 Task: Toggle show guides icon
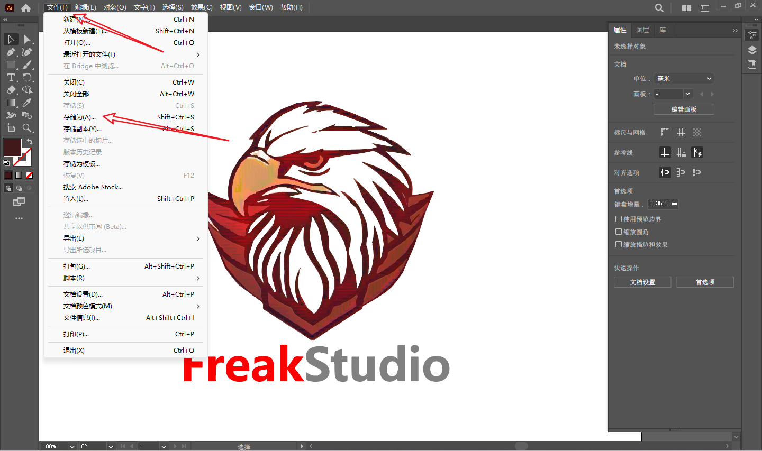665,153
